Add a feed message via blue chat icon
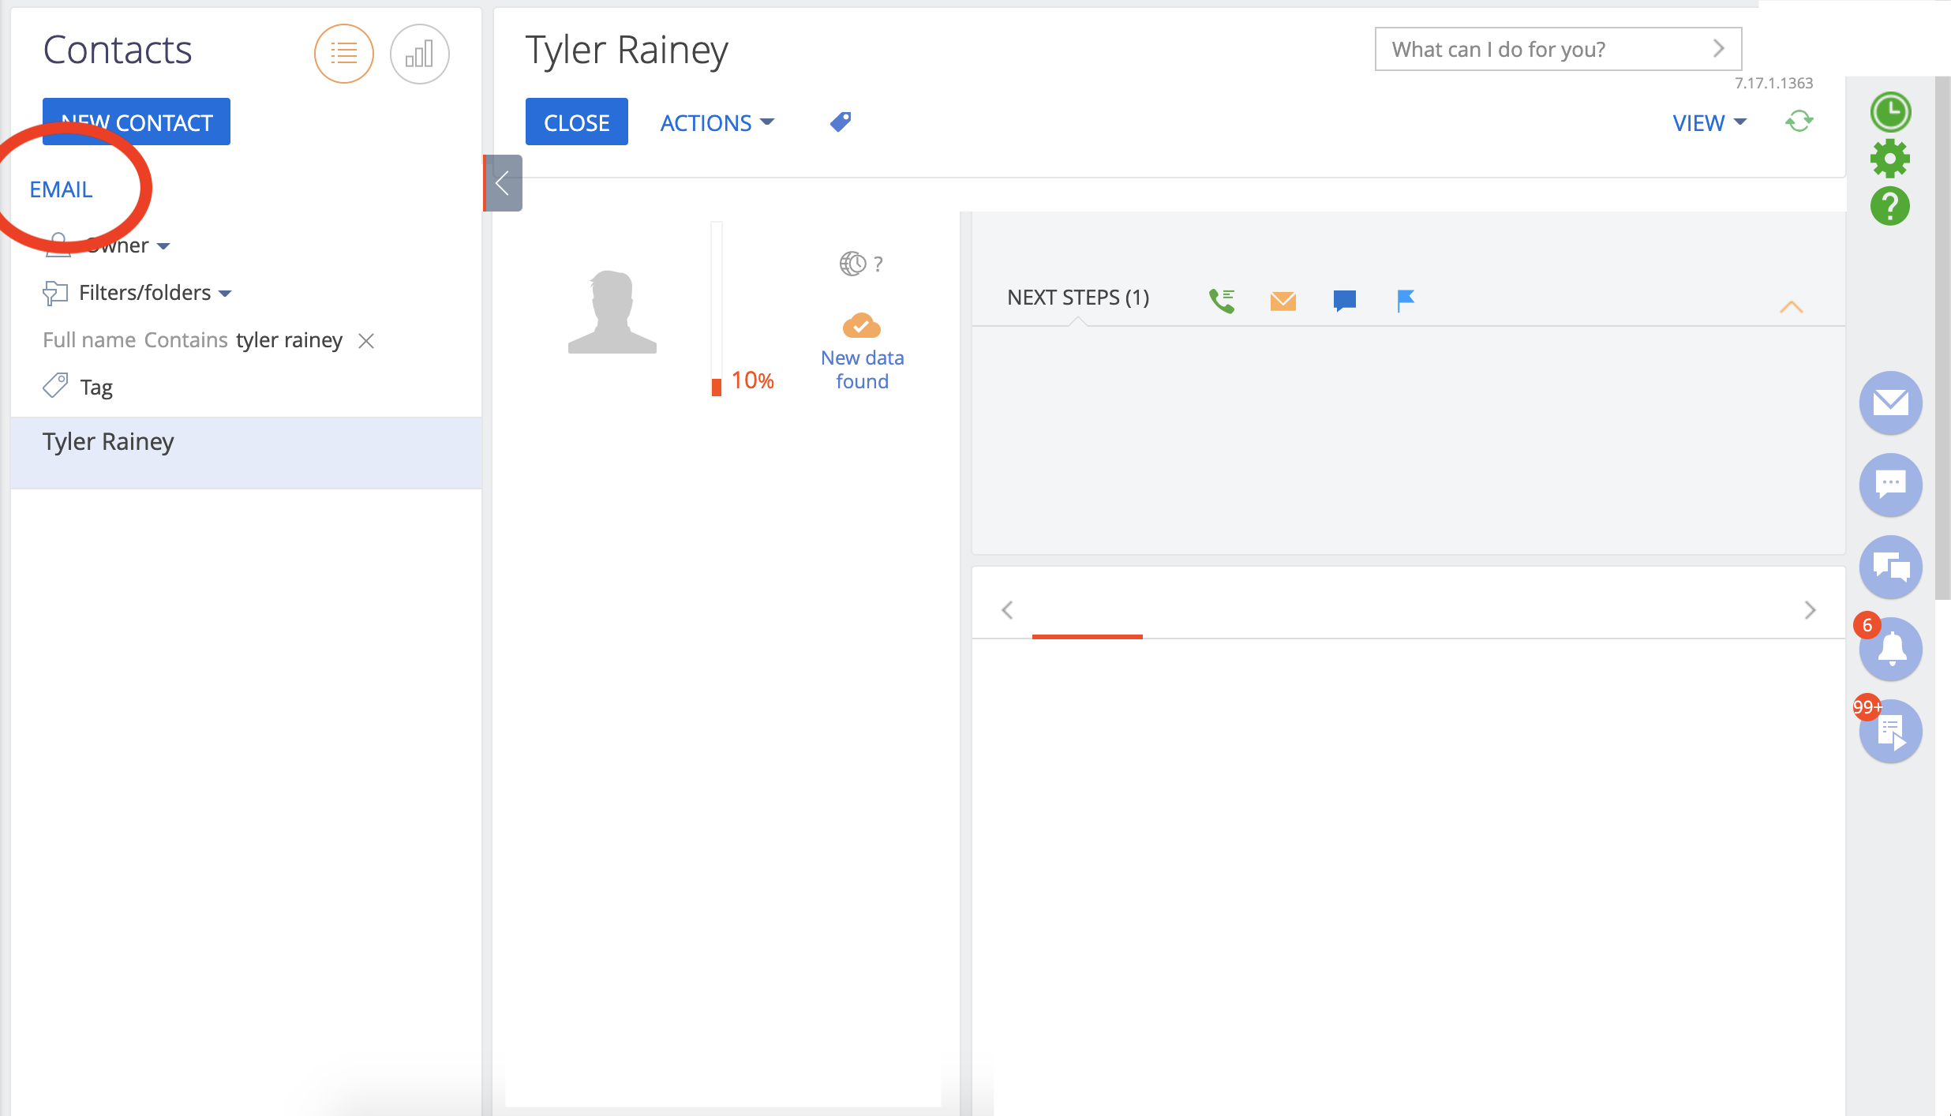The width and height of the screenshot is (1951, 1116). pos(1345,301)
